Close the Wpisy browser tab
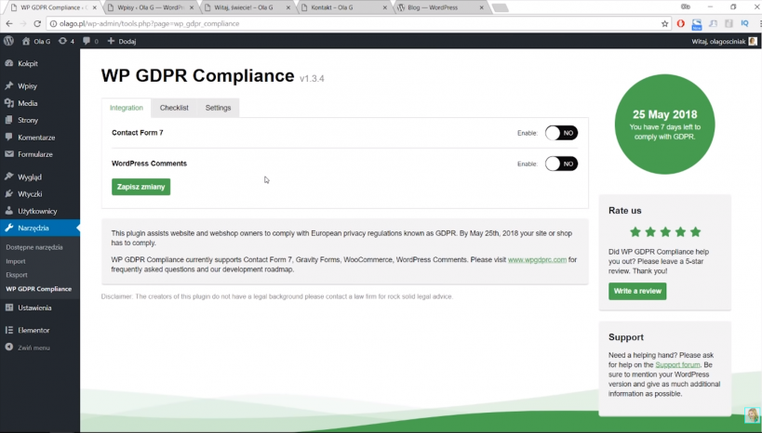762x433 pixels. pos(192,7)
